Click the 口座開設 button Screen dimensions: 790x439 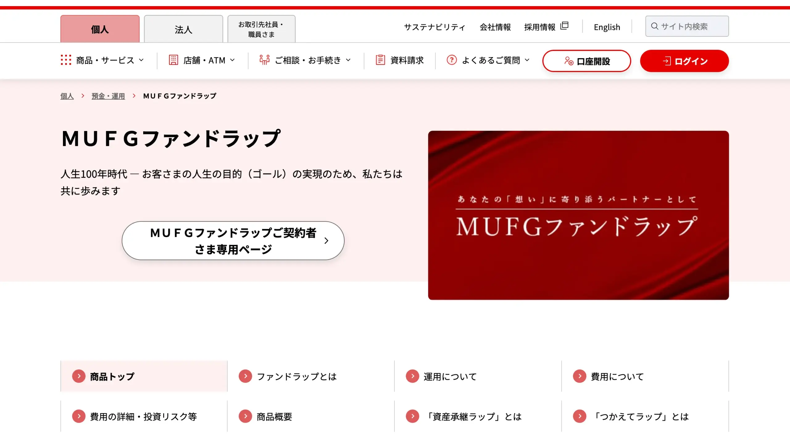pyautogui.click(x=587, y=61)
